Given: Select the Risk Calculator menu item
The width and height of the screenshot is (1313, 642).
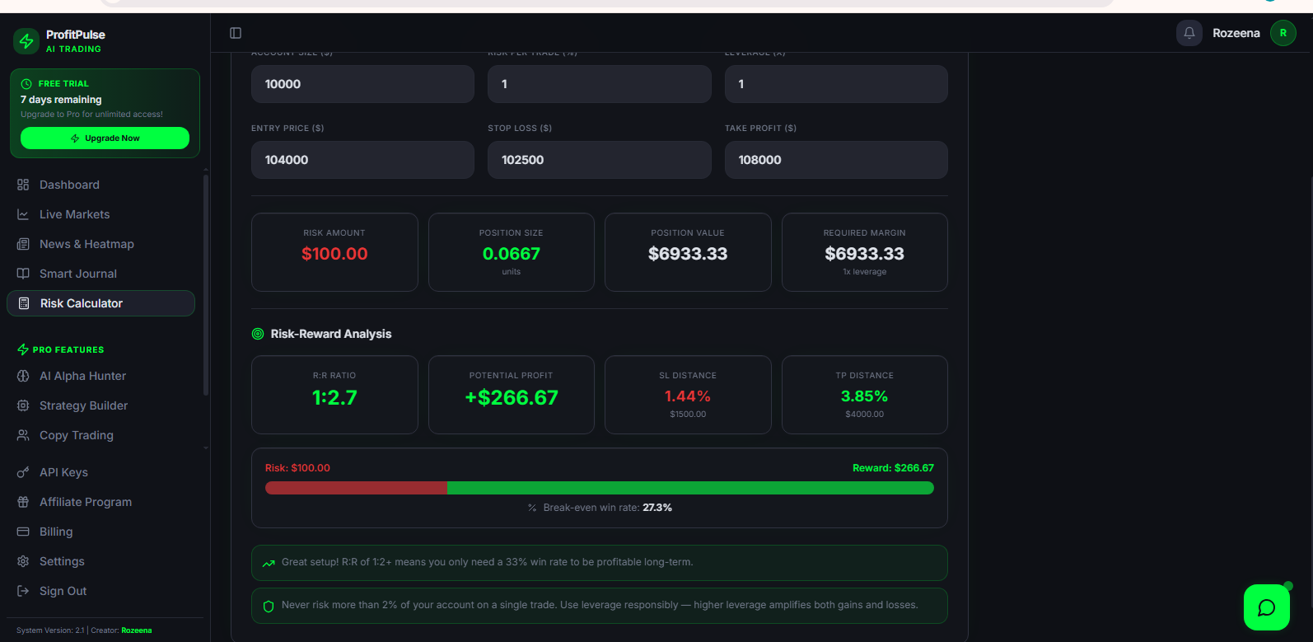Looking at the screenshot, I should (100, 303).
